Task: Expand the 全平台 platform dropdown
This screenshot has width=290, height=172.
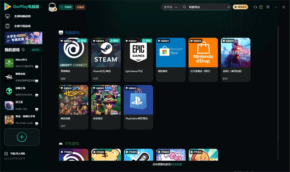Action: (170, 7)
